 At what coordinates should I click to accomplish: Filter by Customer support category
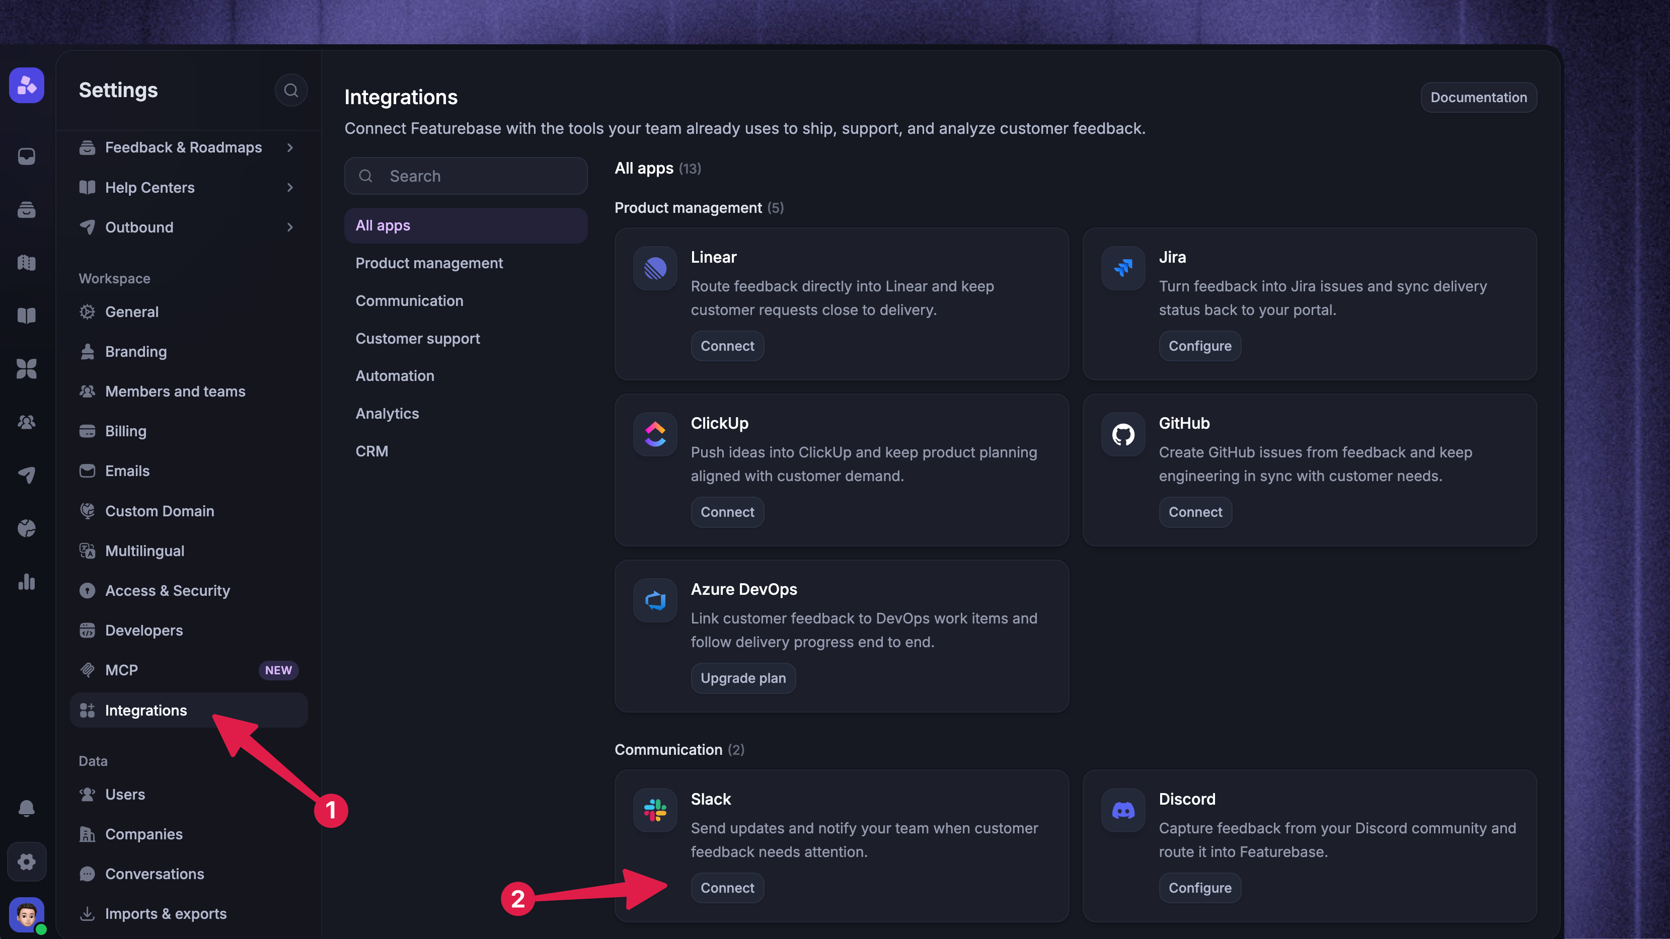pos(466,338)
